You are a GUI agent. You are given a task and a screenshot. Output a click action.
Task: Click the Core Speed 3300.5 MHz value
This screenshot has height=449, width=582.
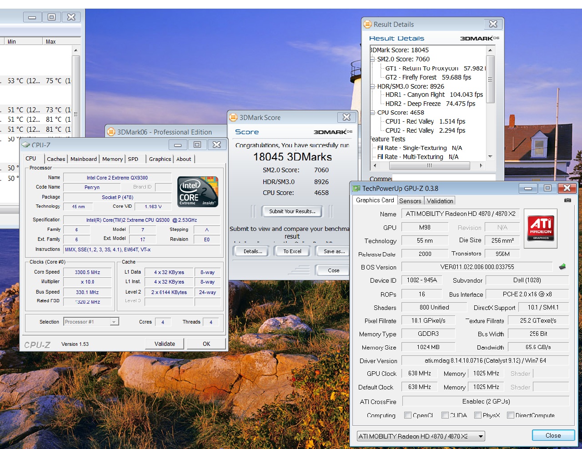point(88,272)
